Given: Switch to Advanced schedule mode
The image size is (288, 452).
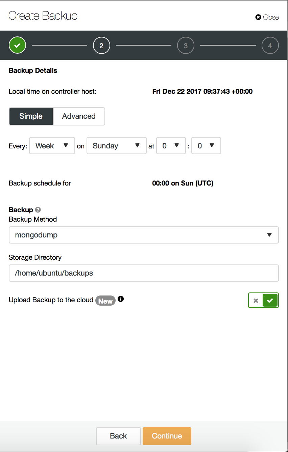Looking at the screenshot, I should click(79, 116).
